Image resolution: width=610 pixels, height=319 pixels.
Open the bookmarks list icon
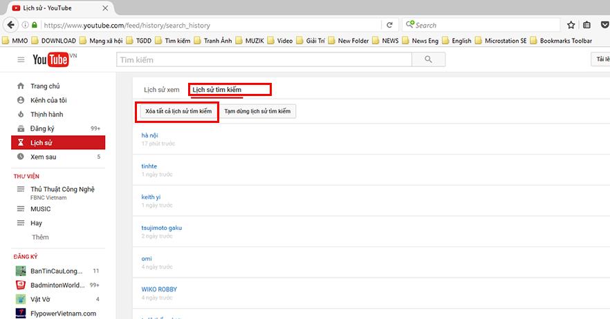tap(587, 26)
